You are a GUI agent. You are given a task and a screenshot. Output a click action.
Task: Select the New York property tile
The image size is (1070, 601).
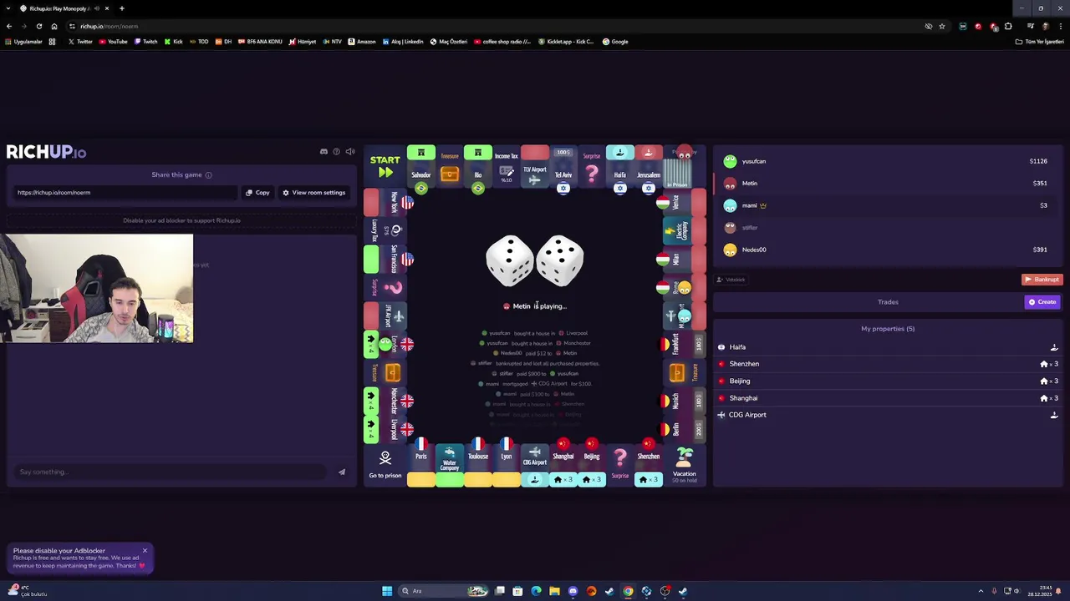[385, 202]
